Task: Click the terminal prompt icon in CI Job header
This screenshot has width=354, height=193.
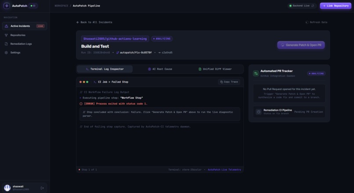Action: point(95,82)
